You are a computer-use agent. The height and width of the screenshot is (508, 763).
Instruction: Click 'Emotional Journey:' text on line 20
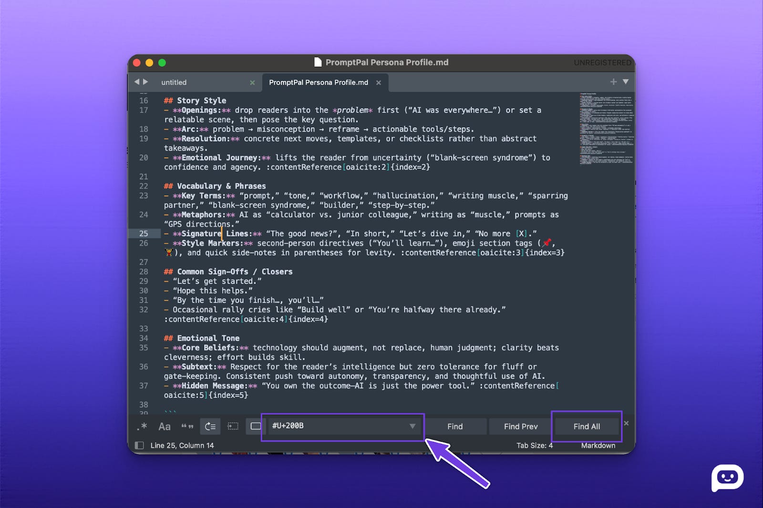tap(222, 158)
